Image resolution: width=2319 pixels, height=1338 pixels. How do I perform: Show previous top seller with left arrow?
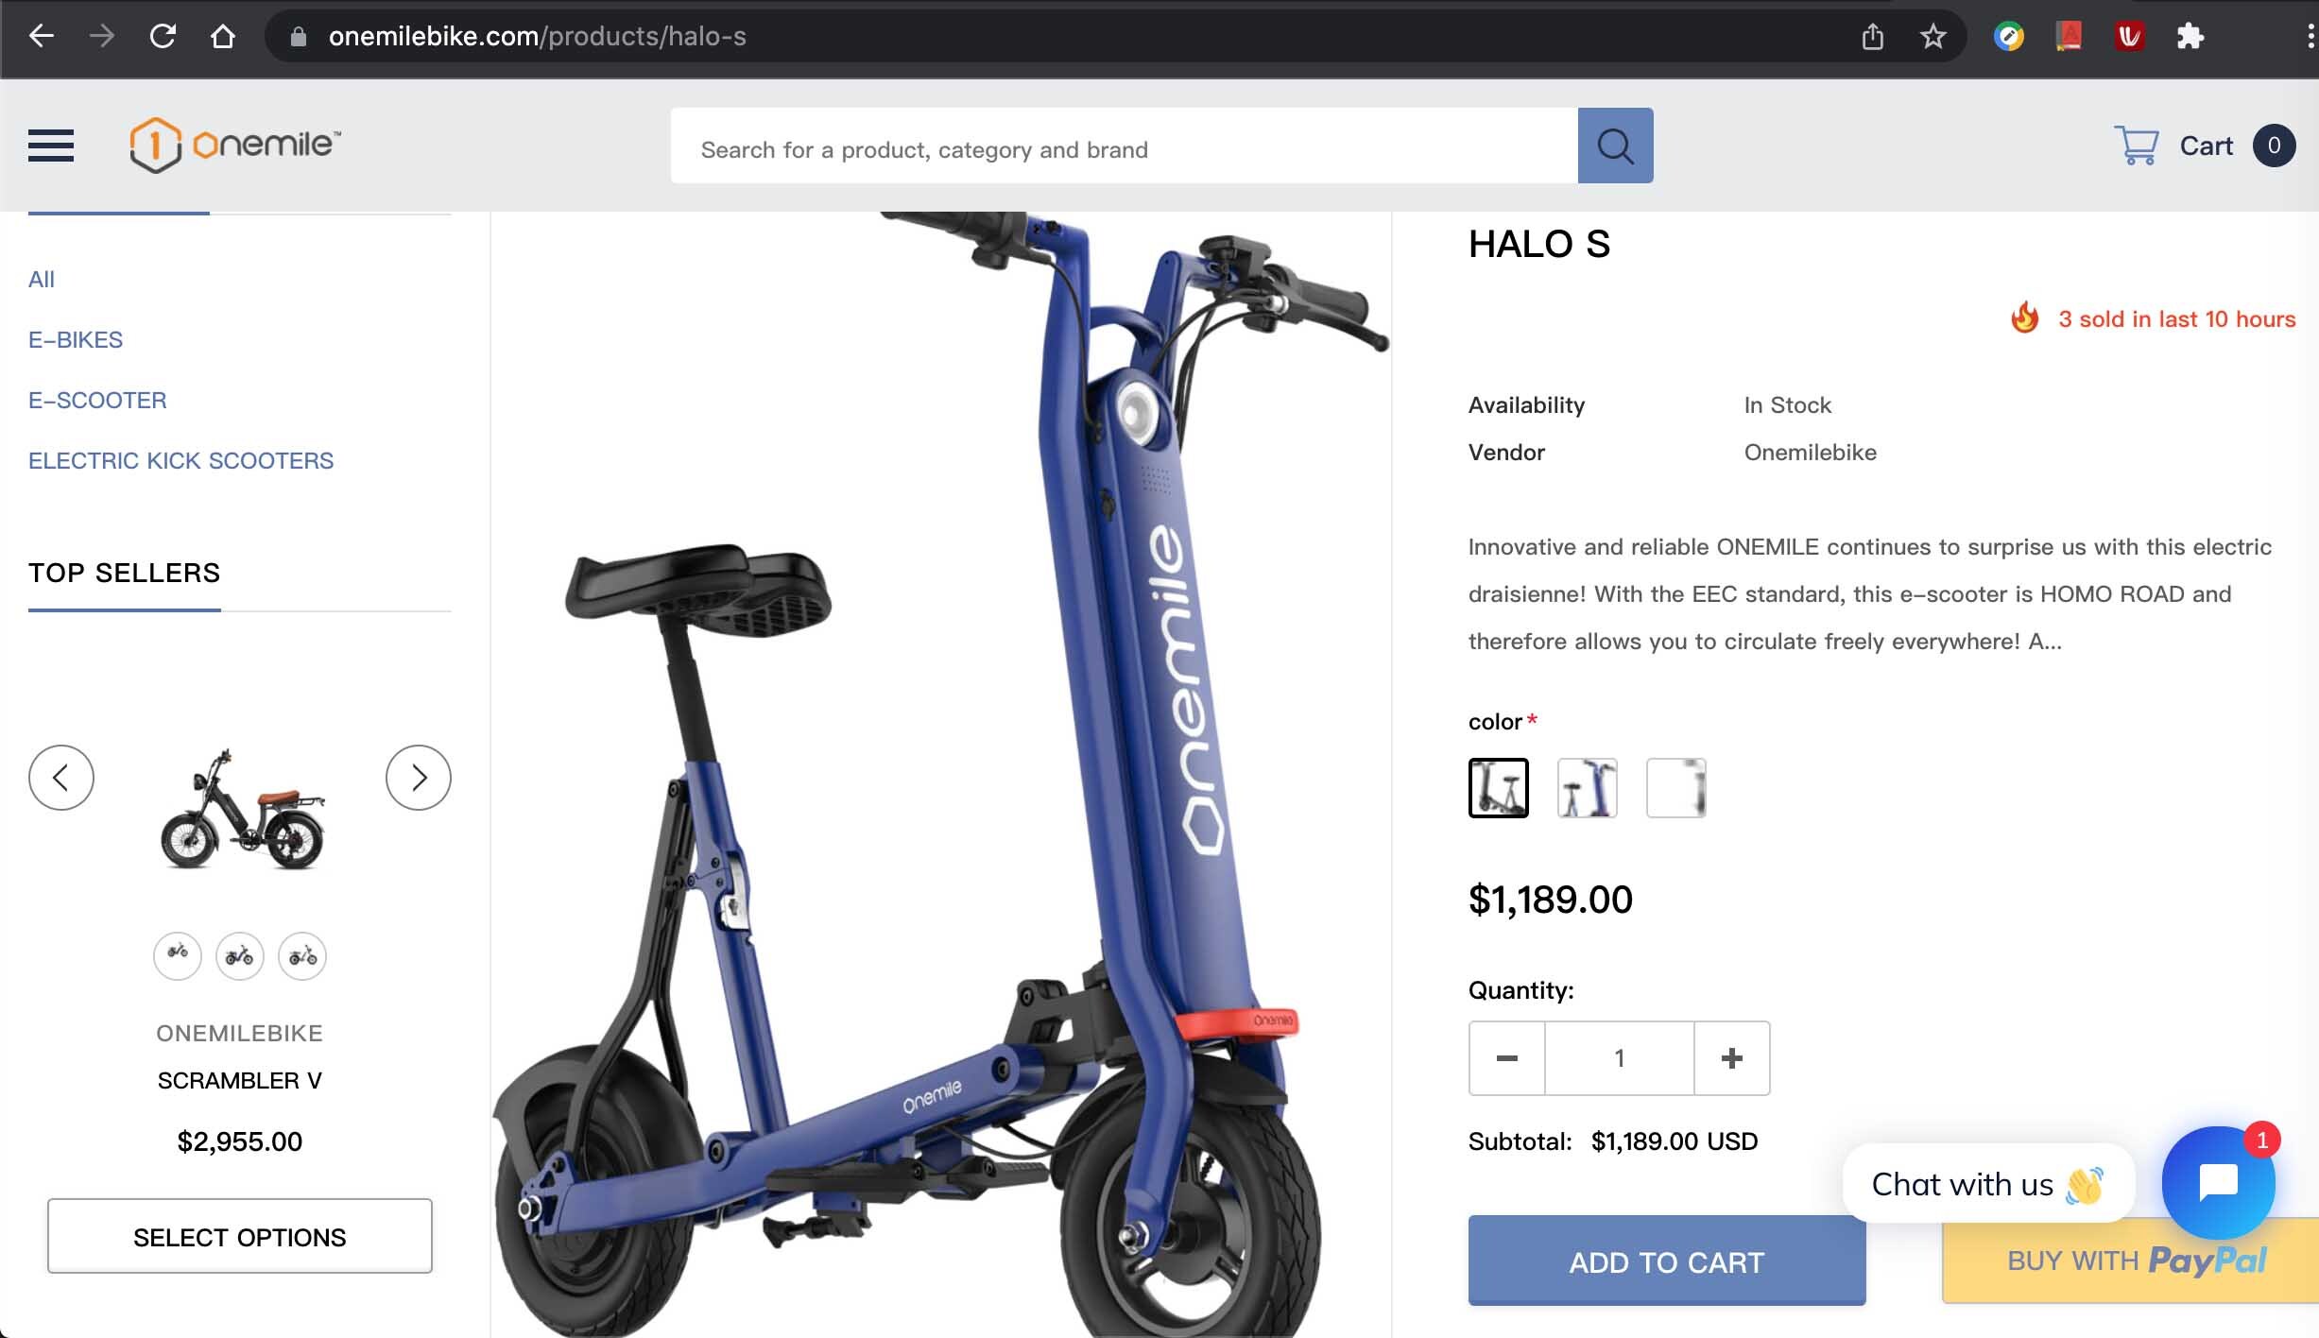pos(61,778)
